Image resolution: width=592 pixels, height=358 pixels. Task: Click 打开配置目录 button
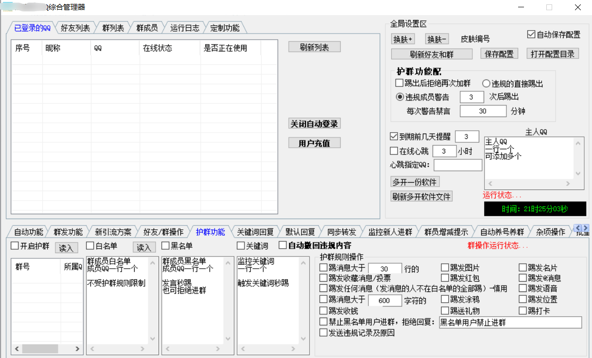552,54
